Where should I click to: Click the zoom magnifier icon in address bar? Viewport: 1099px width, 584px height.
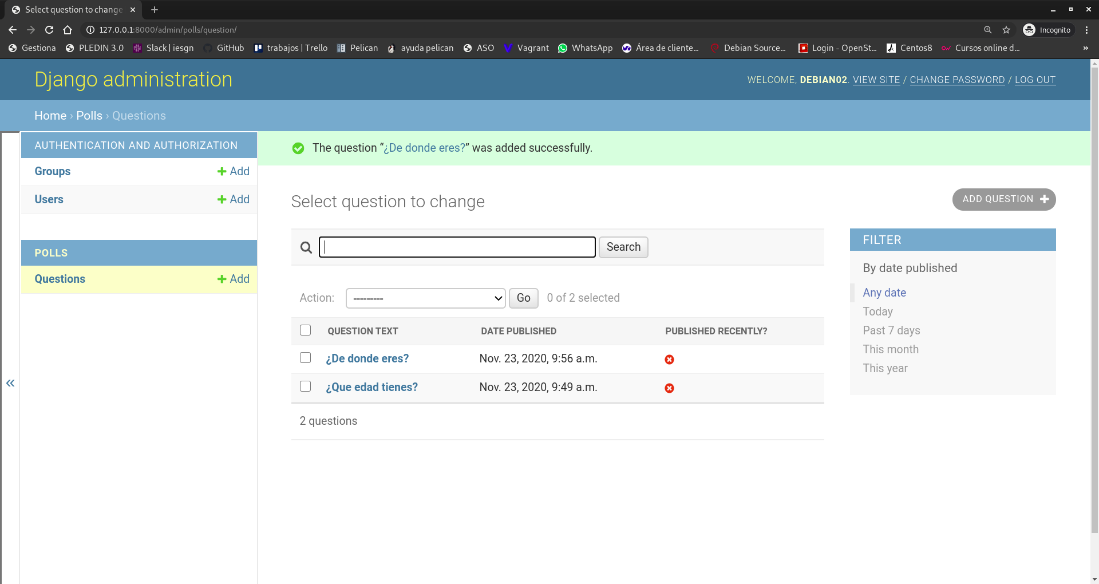tap(987, 30)
